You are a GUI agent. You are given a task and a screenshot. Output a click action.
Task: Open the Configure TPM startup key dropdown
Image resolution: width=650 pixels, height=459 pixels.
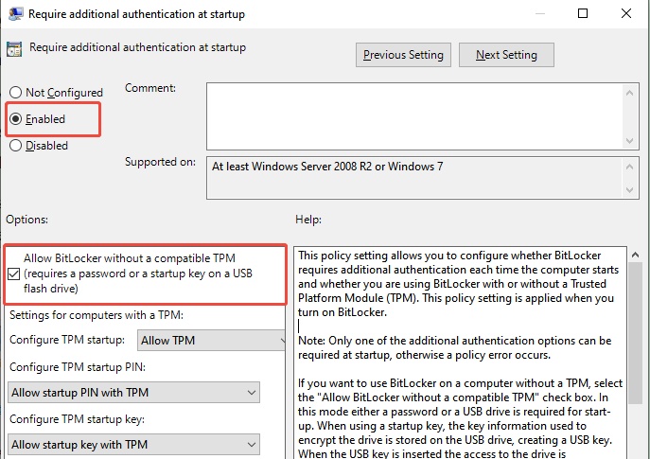pos(134,445)
